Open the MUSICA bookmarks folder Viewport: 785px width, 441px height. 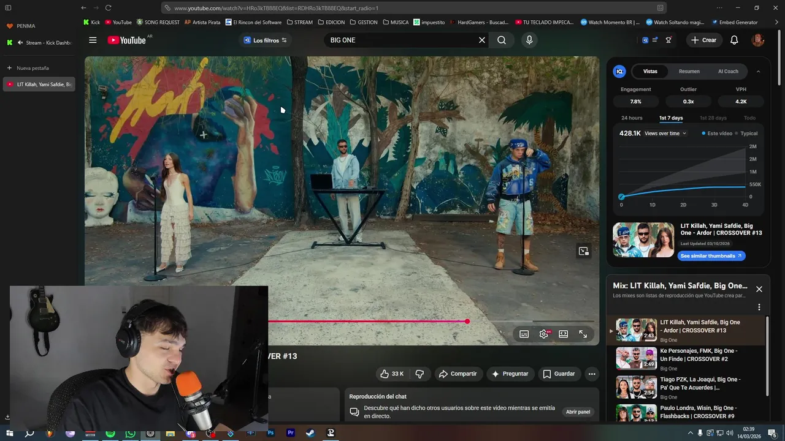pyautogui.click(x=396, y=22)
